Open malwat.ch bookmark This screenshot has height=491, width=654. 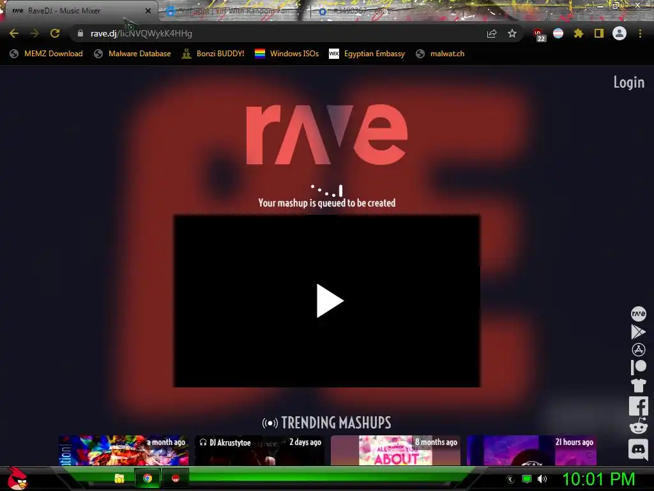pos(440,54)
